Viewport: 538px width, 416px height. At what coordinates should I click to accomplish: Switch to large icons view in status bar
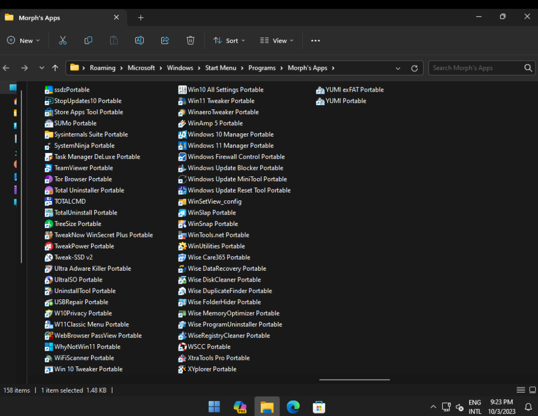[532, 390]
